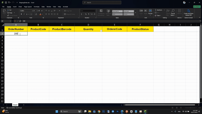Click the AutoSum button
The image size is (202, 114).
[159, 10]
